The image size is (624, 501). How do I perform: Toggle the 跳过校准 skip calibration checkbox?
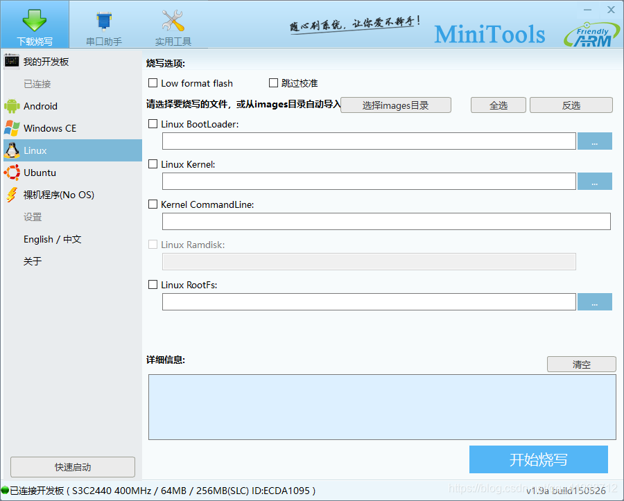coord(273,82)
